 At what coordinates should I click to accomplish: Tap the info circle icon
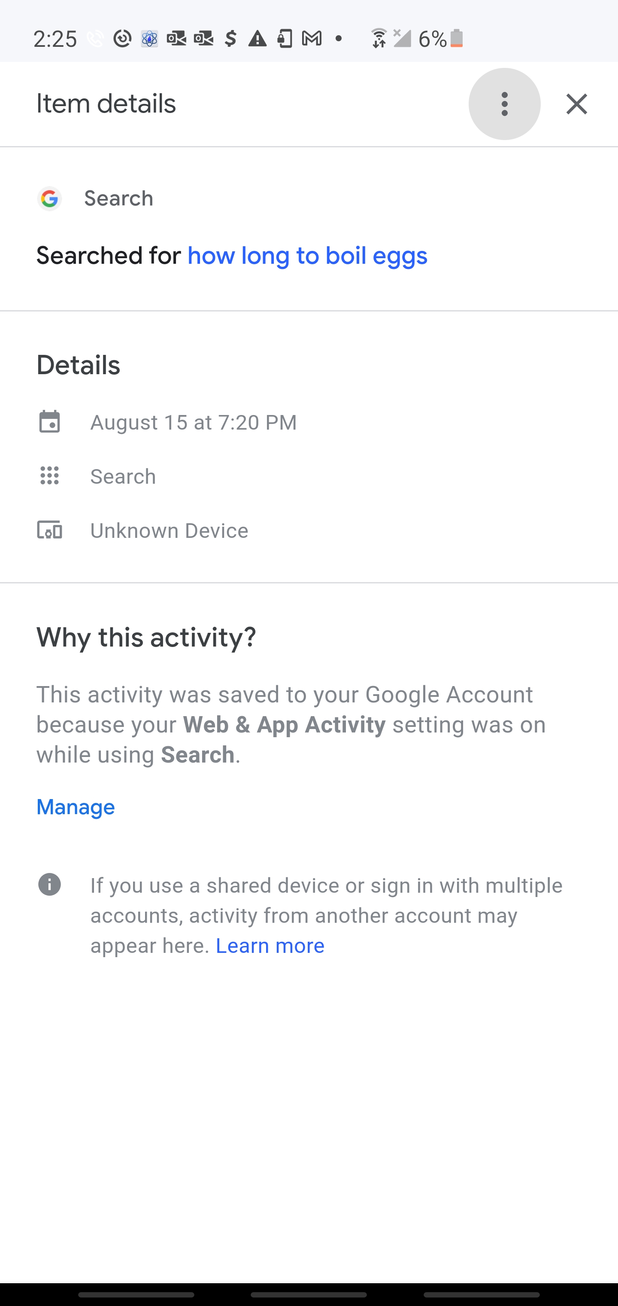coord(50,885)
